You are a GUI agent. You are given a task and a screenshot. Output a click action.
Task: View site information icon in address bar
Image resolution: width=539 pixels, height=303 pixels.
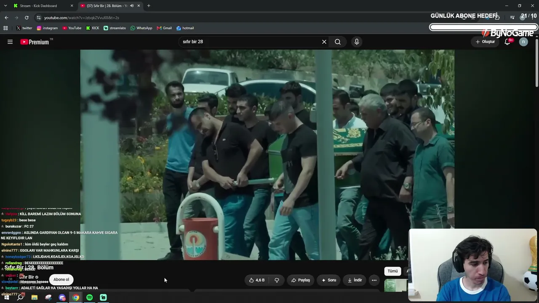pos(39,18)
